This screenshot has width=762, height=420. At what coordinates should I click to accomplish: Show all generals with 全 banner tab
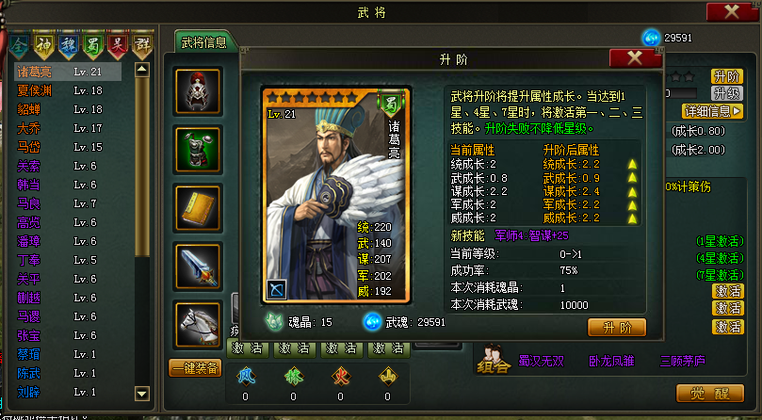pos(20,46)
